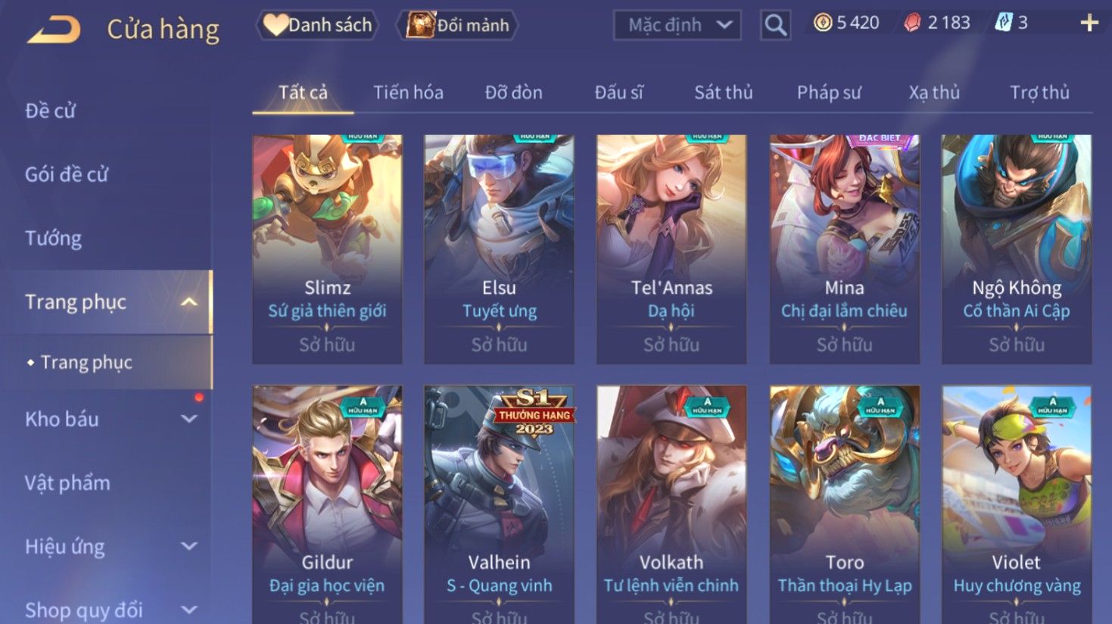1112x624 pixels.
Task: Open Đổi mảnh fragment exchange
Action: tap(457, 25)
